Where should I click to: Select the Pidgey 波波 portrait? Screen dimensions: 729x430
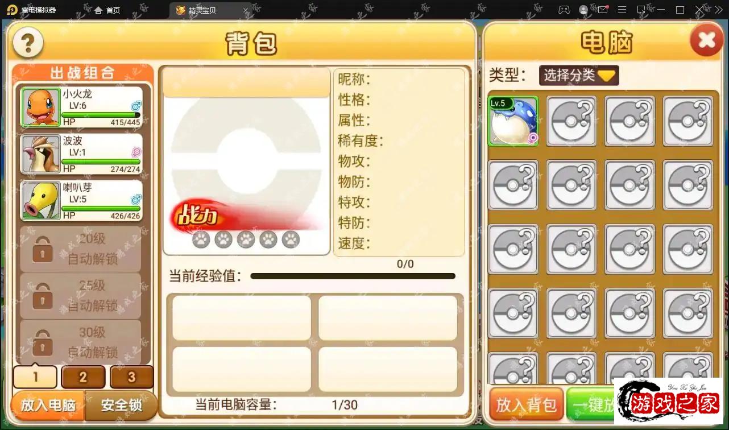click(x=41, y=154)
